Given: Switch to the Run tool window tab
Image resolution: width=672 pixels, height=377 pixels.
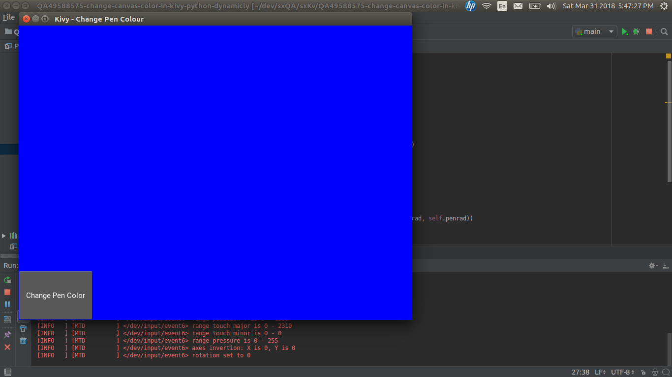Looking at the screenshot, I should [10, 266].
